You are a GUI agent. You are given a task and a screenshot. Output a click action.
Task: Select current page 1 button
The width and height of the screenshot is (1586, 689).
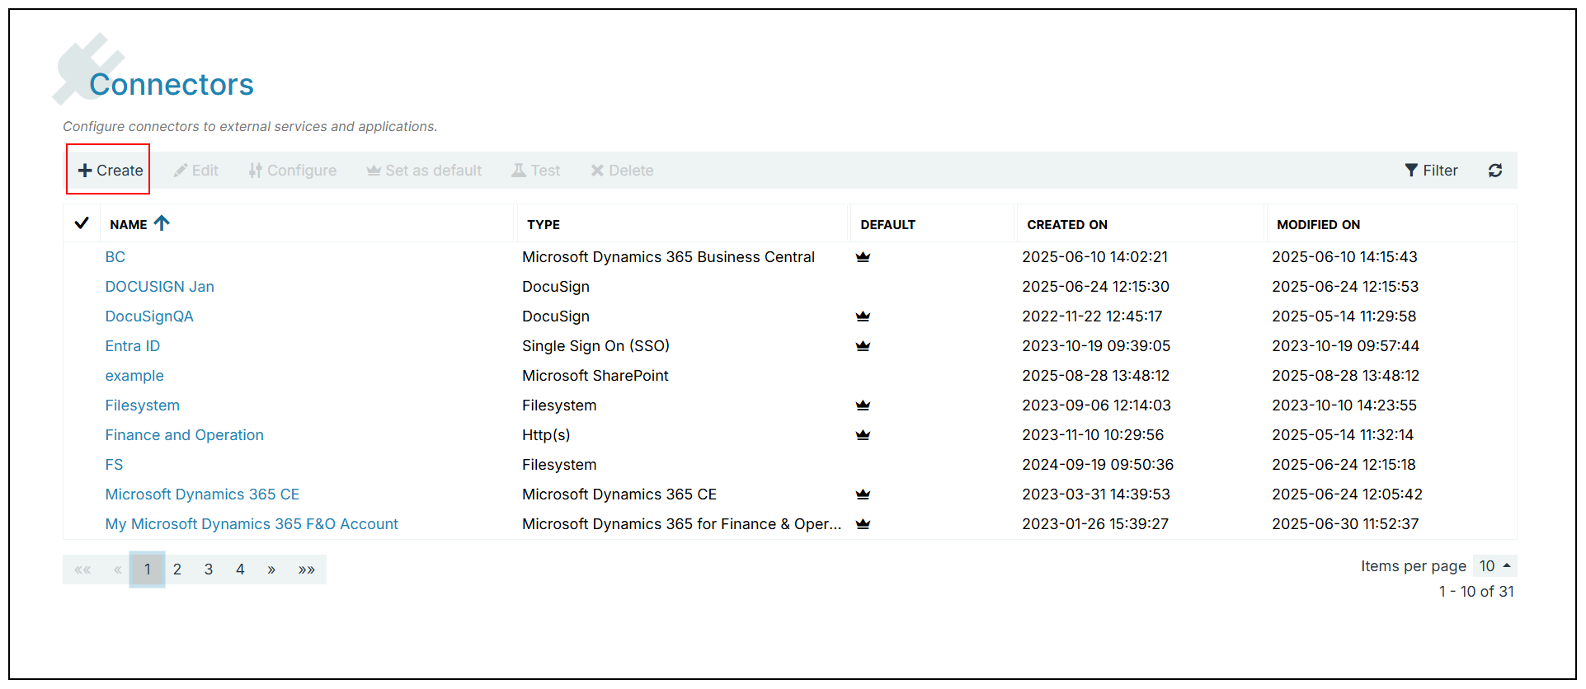[x=148, y=569]
